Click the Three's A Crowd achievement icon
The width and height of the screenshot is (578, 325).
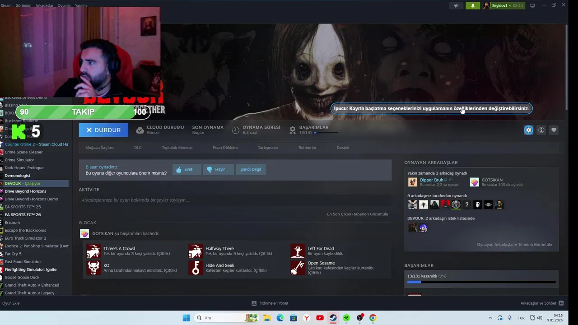point(93,251)
